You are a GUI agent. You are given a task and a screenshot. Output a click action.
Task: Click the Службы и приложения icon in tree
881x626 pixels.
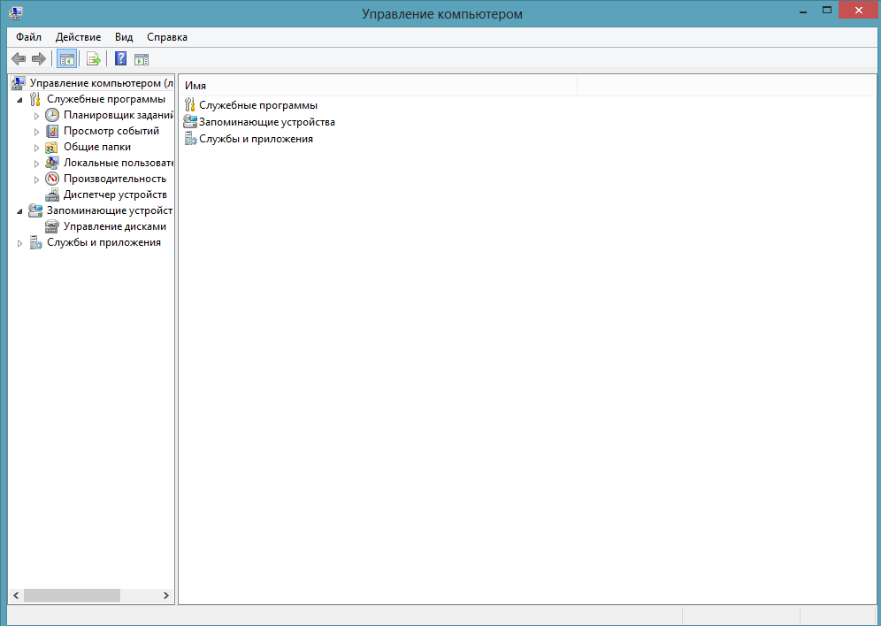tap(36, 243)
